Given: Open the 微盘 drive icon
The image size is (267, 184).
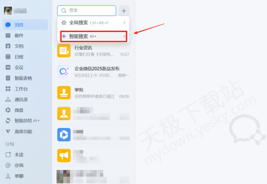Looking at the screenshot, I should pos(8,110).
